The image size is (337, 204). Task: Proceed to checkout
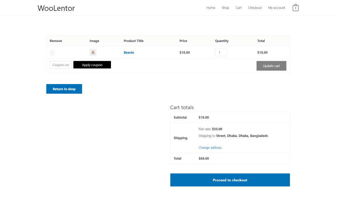pos(230,180)
